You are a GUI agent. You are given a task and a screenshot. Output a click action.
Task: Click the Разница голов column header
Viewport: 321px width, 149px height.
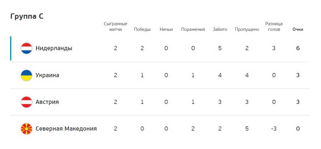pos(274,26)
